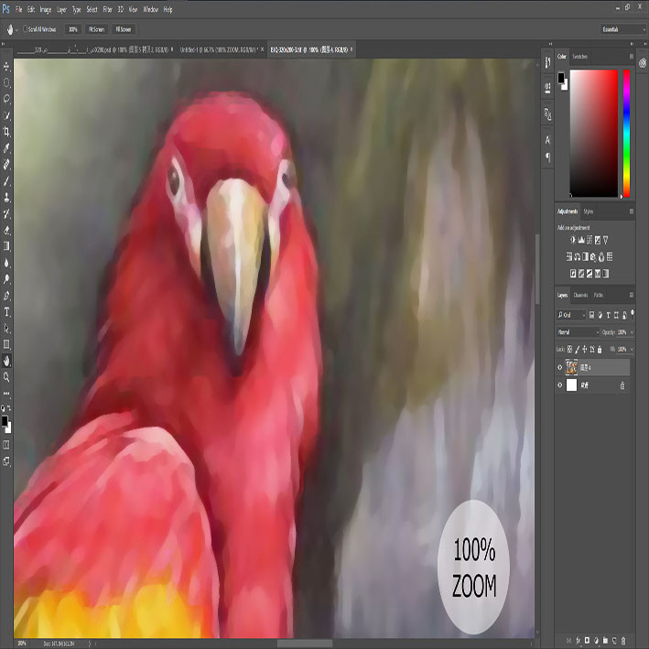Viewport: 649px width, 649px height.
Task: Select the Zoom magnifier tool
Action: coord(6,376)
